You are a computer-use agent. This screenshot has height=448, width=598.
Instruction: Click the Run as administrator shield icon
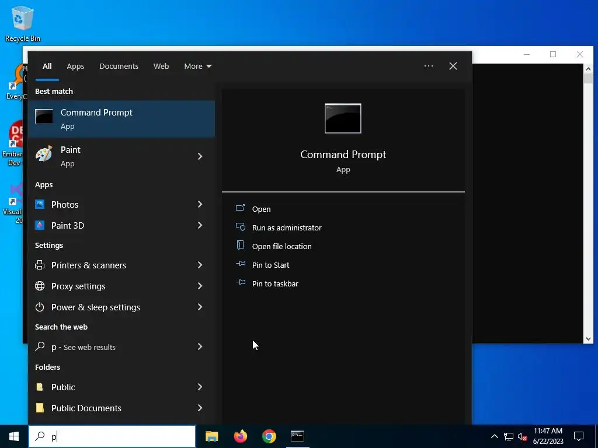click(x=240, y=227)
